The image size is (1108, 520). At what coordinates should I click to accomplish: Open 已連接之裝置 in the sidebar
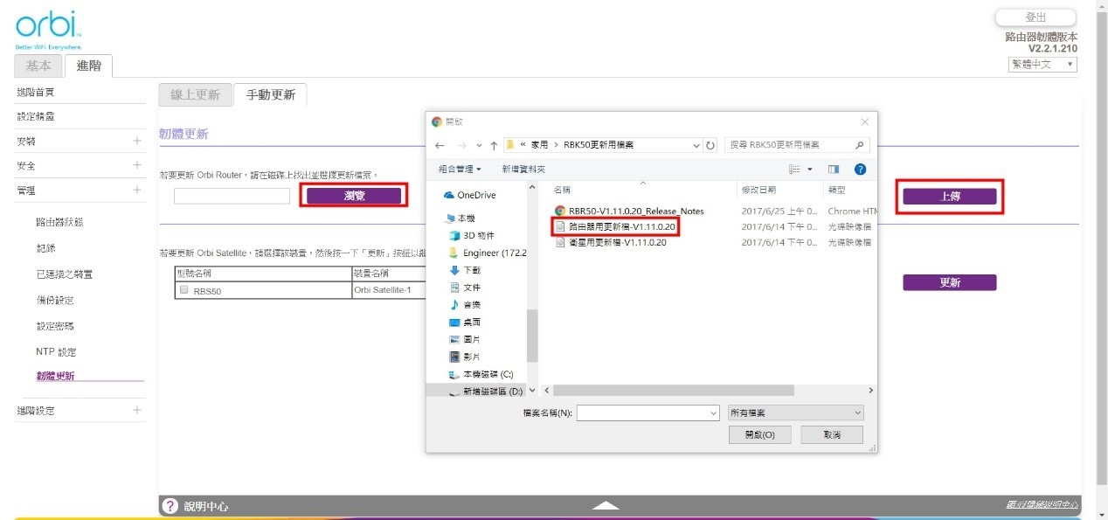tap(65, 274)
